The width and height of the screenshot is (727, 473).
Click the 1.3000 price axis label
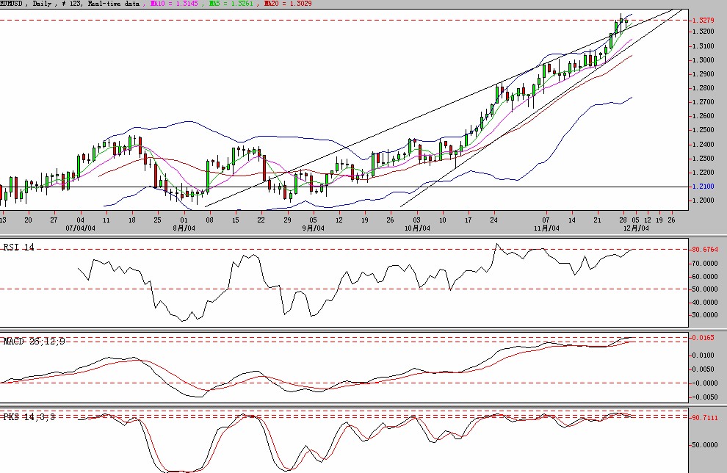(703, 59)
